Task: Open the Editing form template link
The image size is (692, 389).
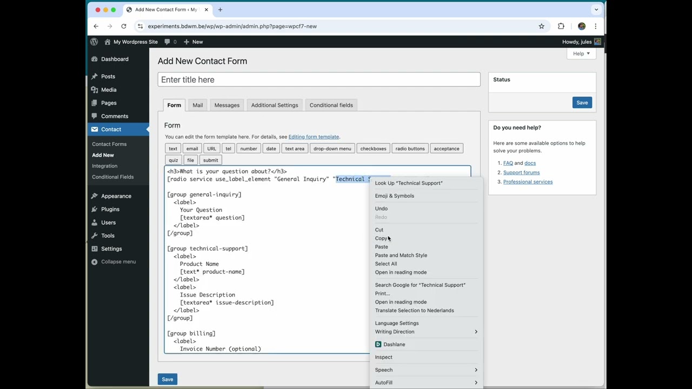Action: (314, 137)
